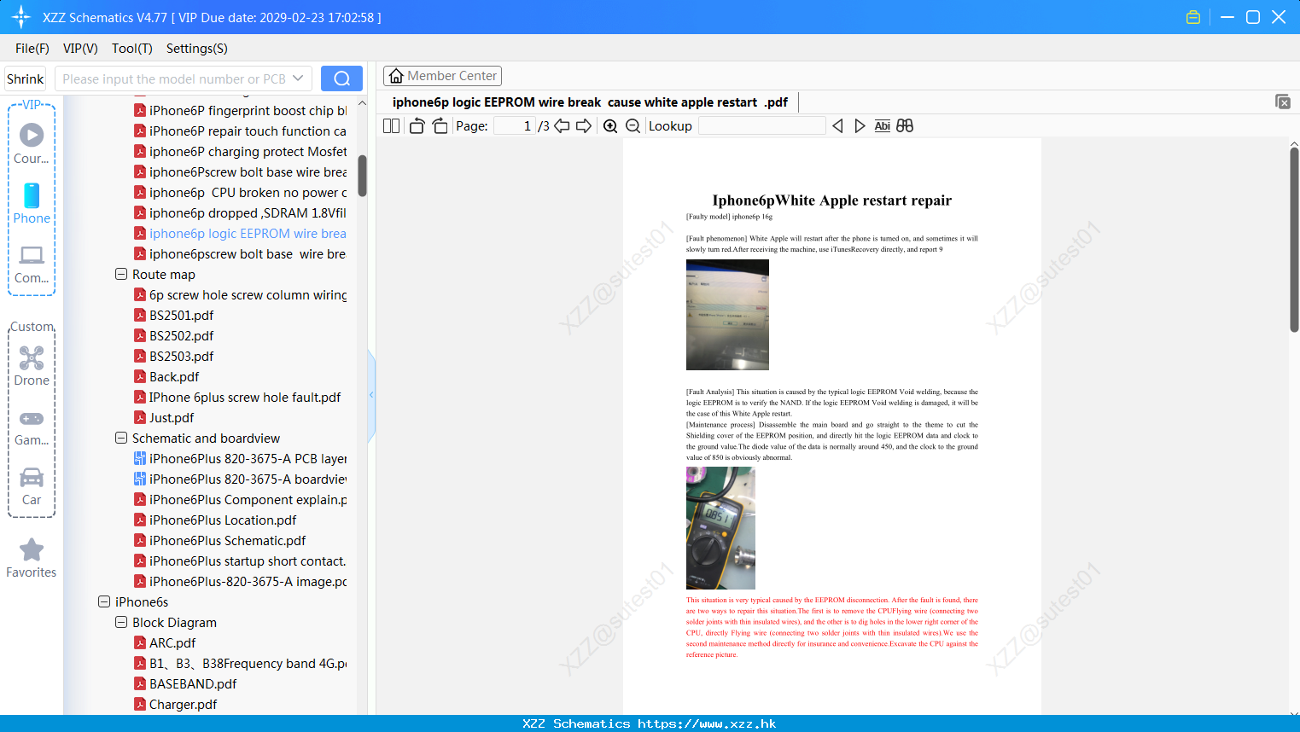Image resolution: width=1300 pixels, height=732 pixels.
Task: Open the VIP(V) menu
Action: [x=80, y=49]
